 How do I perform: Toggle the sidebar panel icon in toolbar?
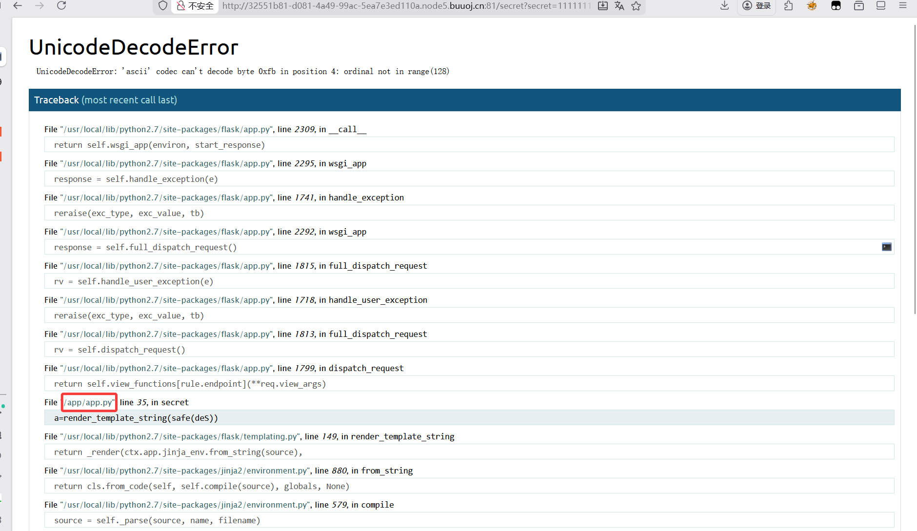(x=881, y=6)
